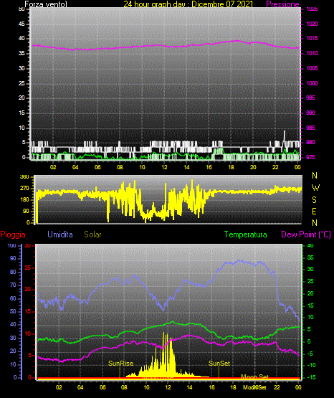
Task: Click the compass letter S
Action: click(x=314, y=200)
